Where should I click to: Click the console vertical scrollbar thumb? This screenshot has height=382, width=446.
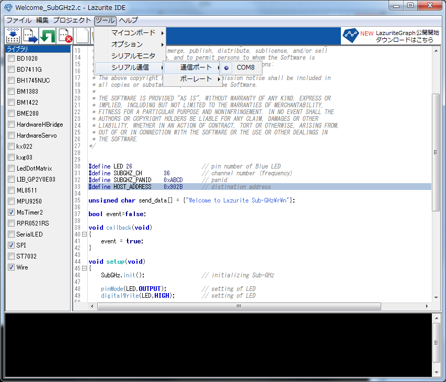click(436, 343)
